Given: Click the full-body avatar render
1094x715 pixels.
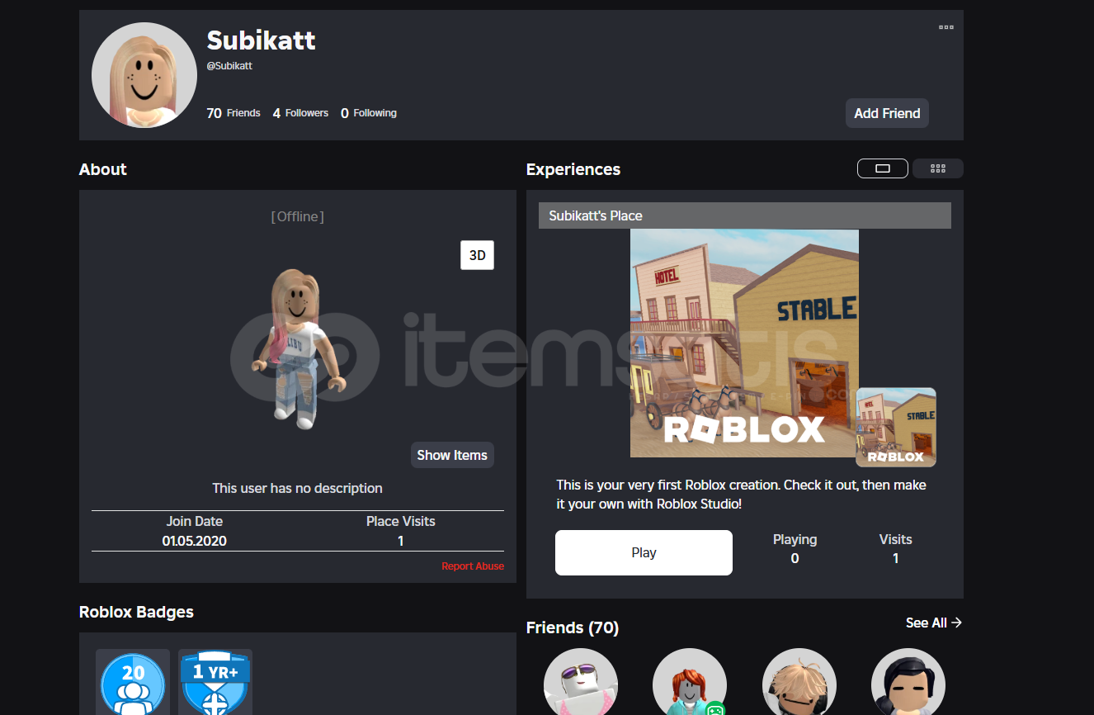Looking at the screenshot, I should click(x=298, y=348).
